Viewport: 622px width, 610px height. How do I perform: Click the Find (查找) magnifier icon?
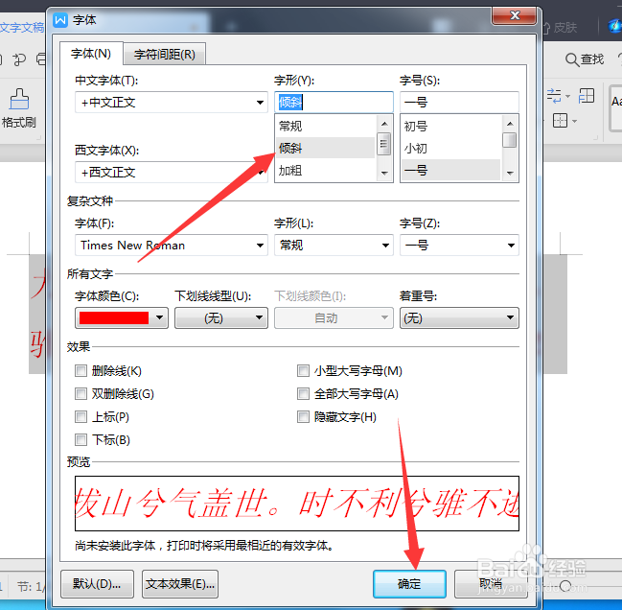tap(572, 59)
